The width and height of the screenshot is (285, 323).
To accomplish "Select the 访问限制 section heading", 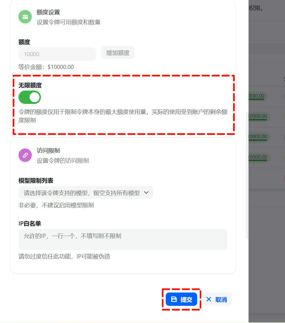I will point(48,151).
